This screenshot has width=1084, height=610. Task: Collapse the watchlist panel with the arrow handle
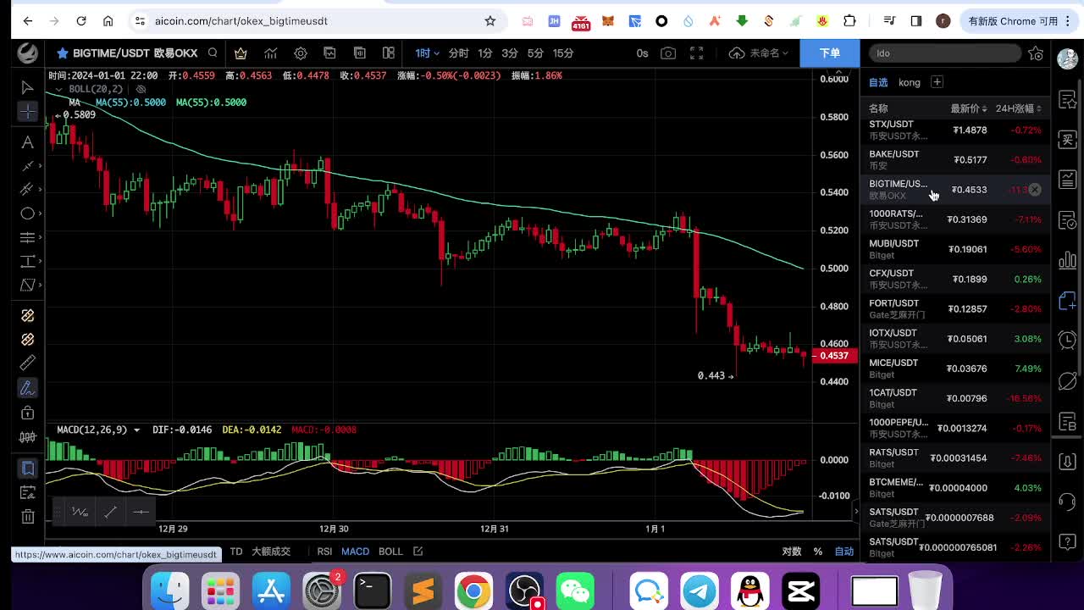coord(856,511)
